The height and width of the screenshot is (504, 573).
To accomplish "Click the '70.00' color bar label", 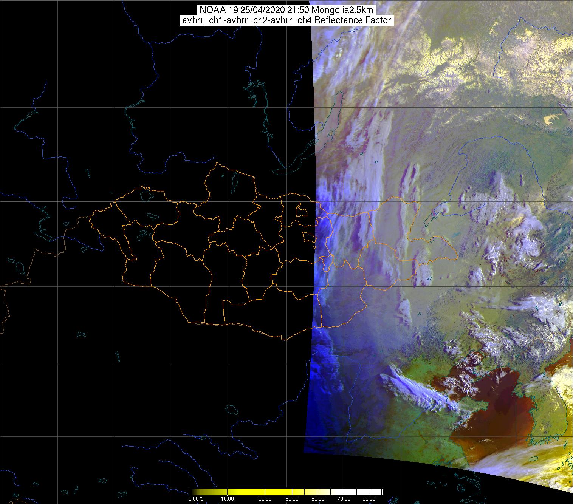I will [x=343, y=499].
